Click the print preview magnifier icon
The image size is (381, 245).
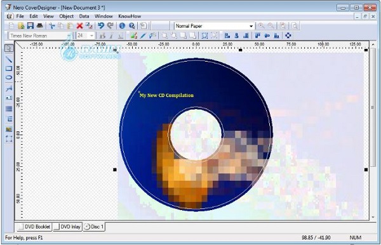coord(295,26)
